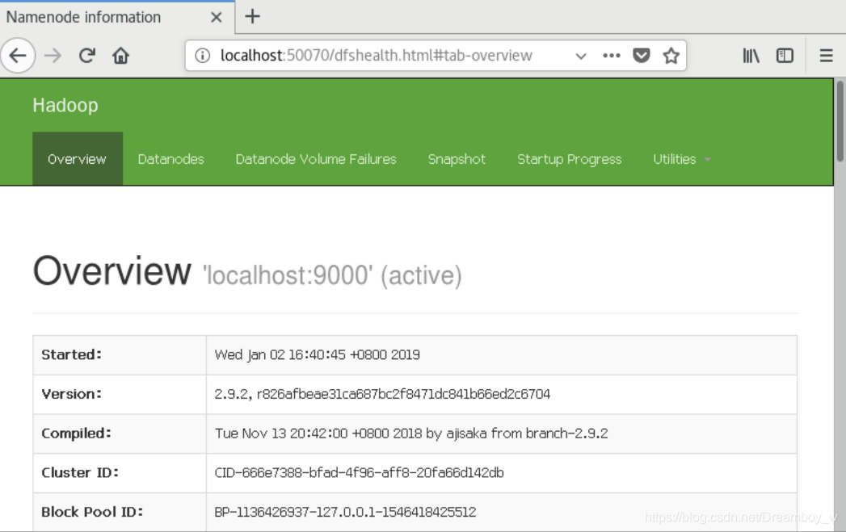Image resolution: width=846 pixels, height=532 pixels.
Task: Open the address bar history dropdown arrow
Action: point(580,56)
